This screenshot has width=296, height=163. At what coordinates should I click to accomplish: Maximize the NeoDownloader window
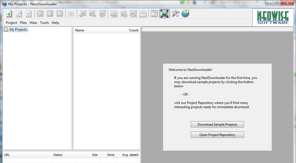(277, 3)
